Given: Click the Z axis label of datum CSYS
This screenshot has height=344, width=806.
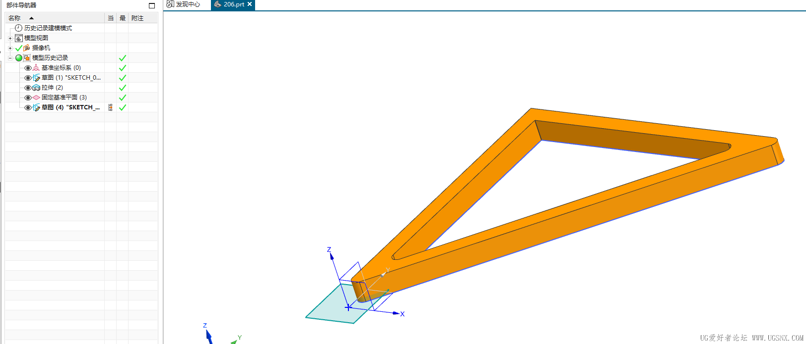Looking at the screenshot, I should (x=329, y=250).
